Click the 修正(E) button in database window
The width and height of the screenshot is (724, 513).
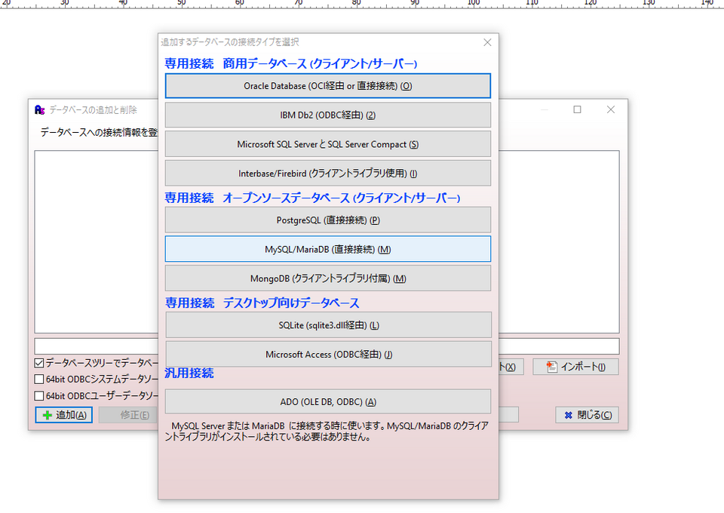pyautogui.click(x=128, y=415)
